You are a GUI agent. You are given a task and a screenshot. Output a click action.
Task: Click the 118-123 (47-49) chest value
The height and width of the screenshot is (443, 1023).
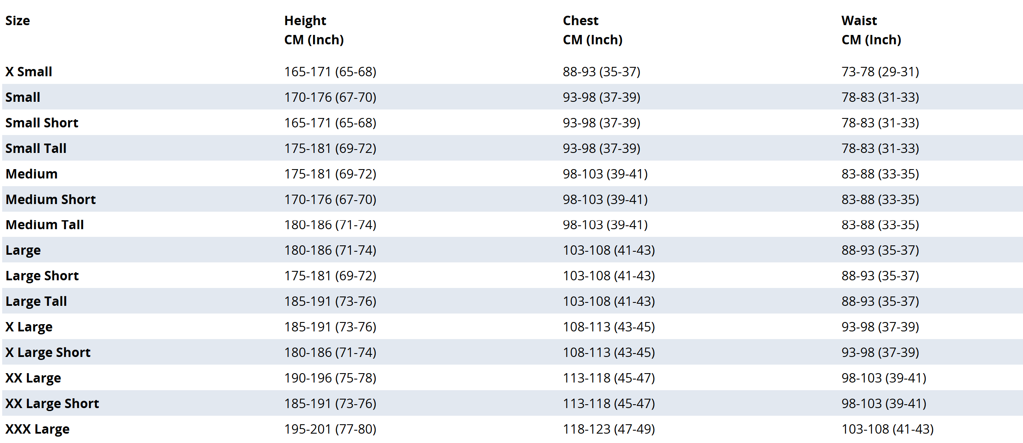[x=609, y=429]
